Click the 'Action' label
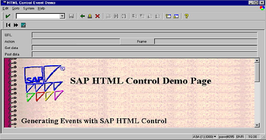Viewport: 266px width, 140px height. pos(10,41)
